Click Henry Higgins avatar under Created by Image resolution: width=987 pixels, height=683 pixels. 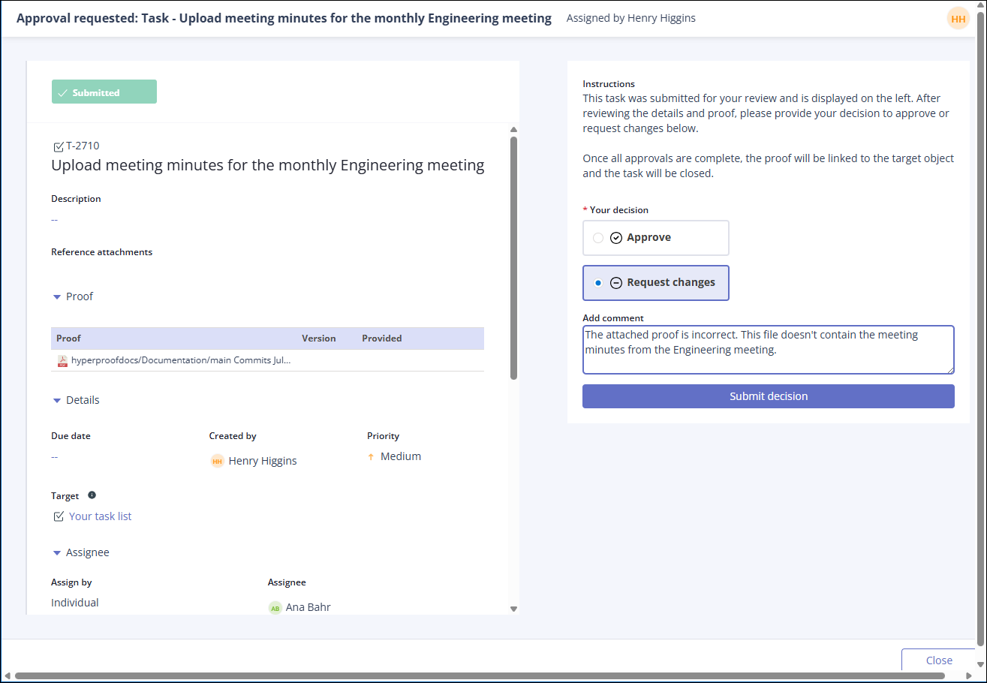tap(217, 461)
